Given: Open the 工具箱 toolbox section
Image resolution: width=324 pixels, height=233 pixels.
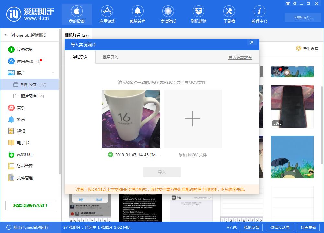Looking at the screenshot, I should pos(229,14).
